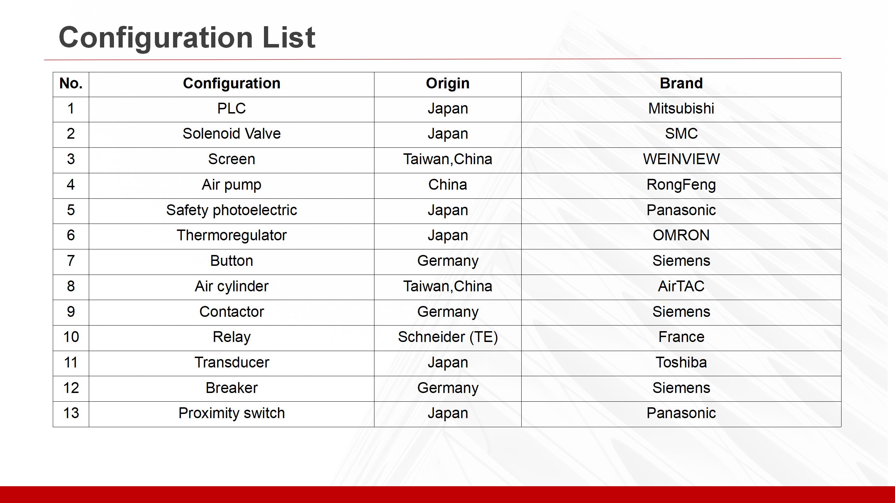Click the No. column header
895x503 pixels.
point(71,83)
